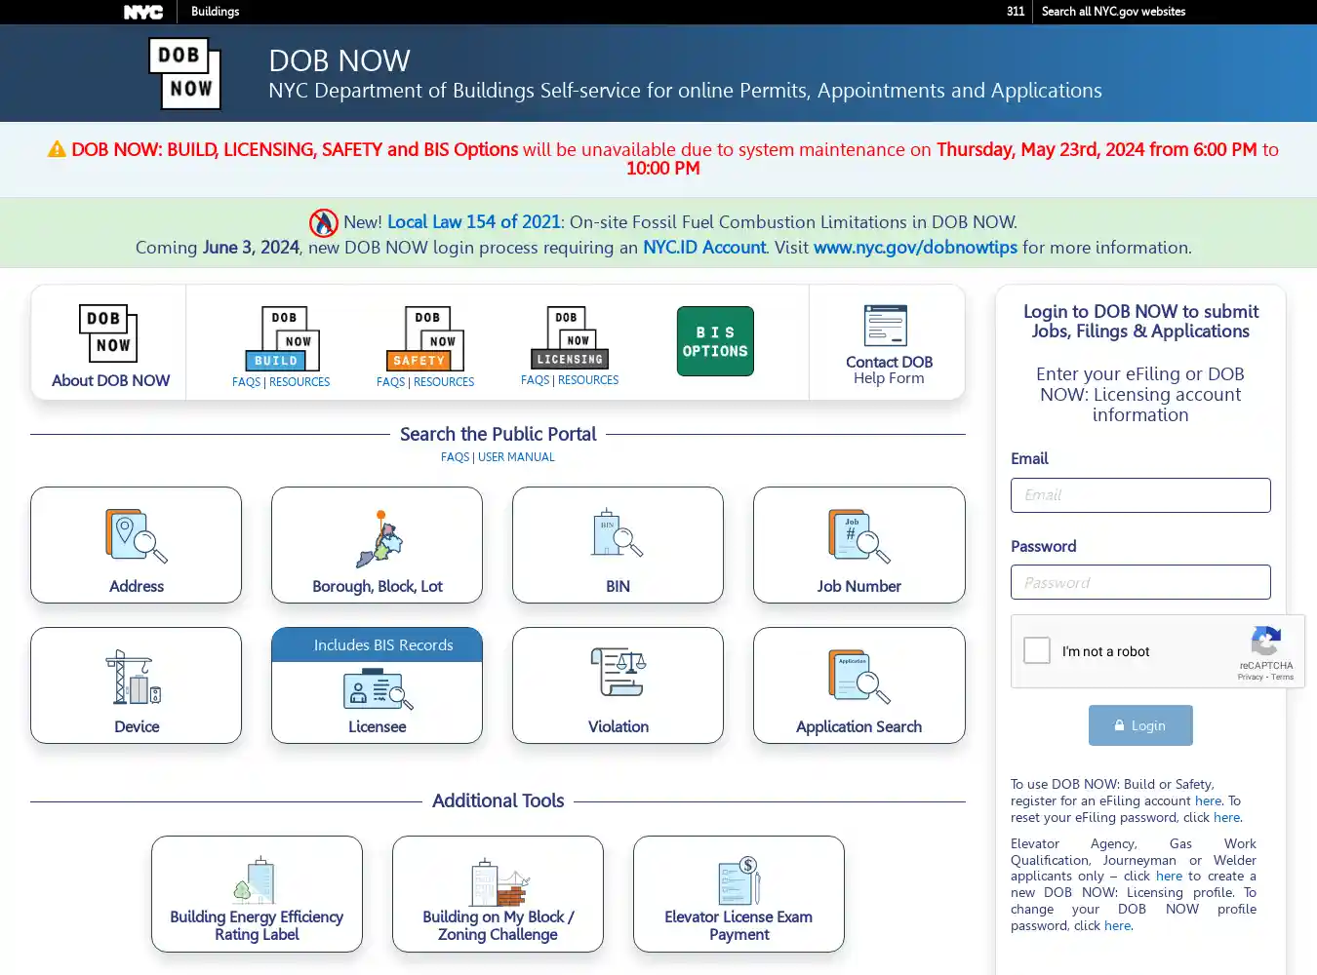Click the Buildings link in top bar
This screenshot has width=1317, height=975.
pos(215,12)
